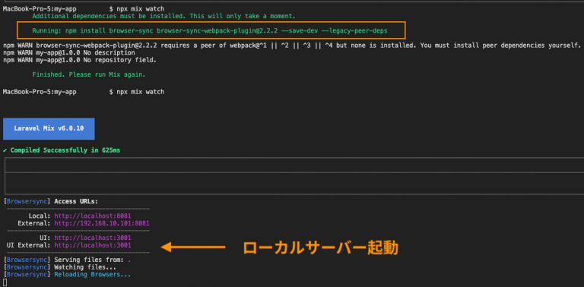Click the terminal cursor at the bottom
This screenshot has width=584, height=287.
point(5,282)
